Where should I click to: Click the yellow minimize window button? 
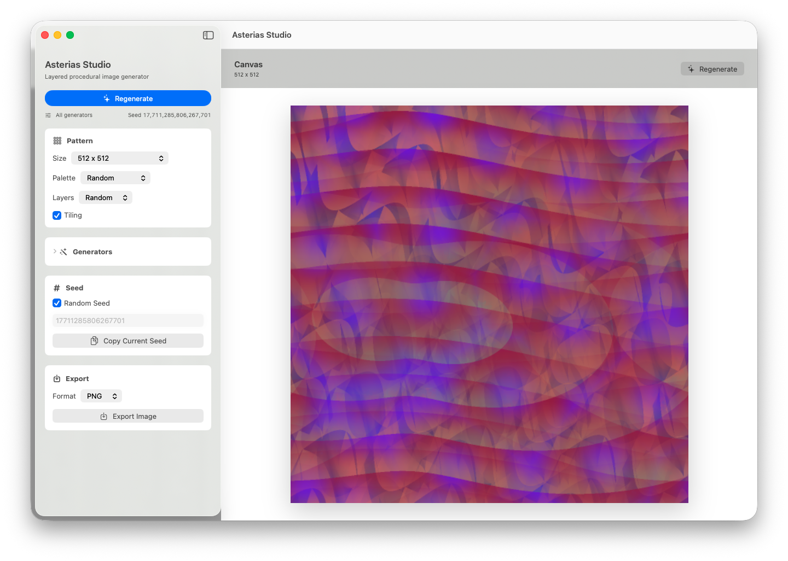pos(57,35)
